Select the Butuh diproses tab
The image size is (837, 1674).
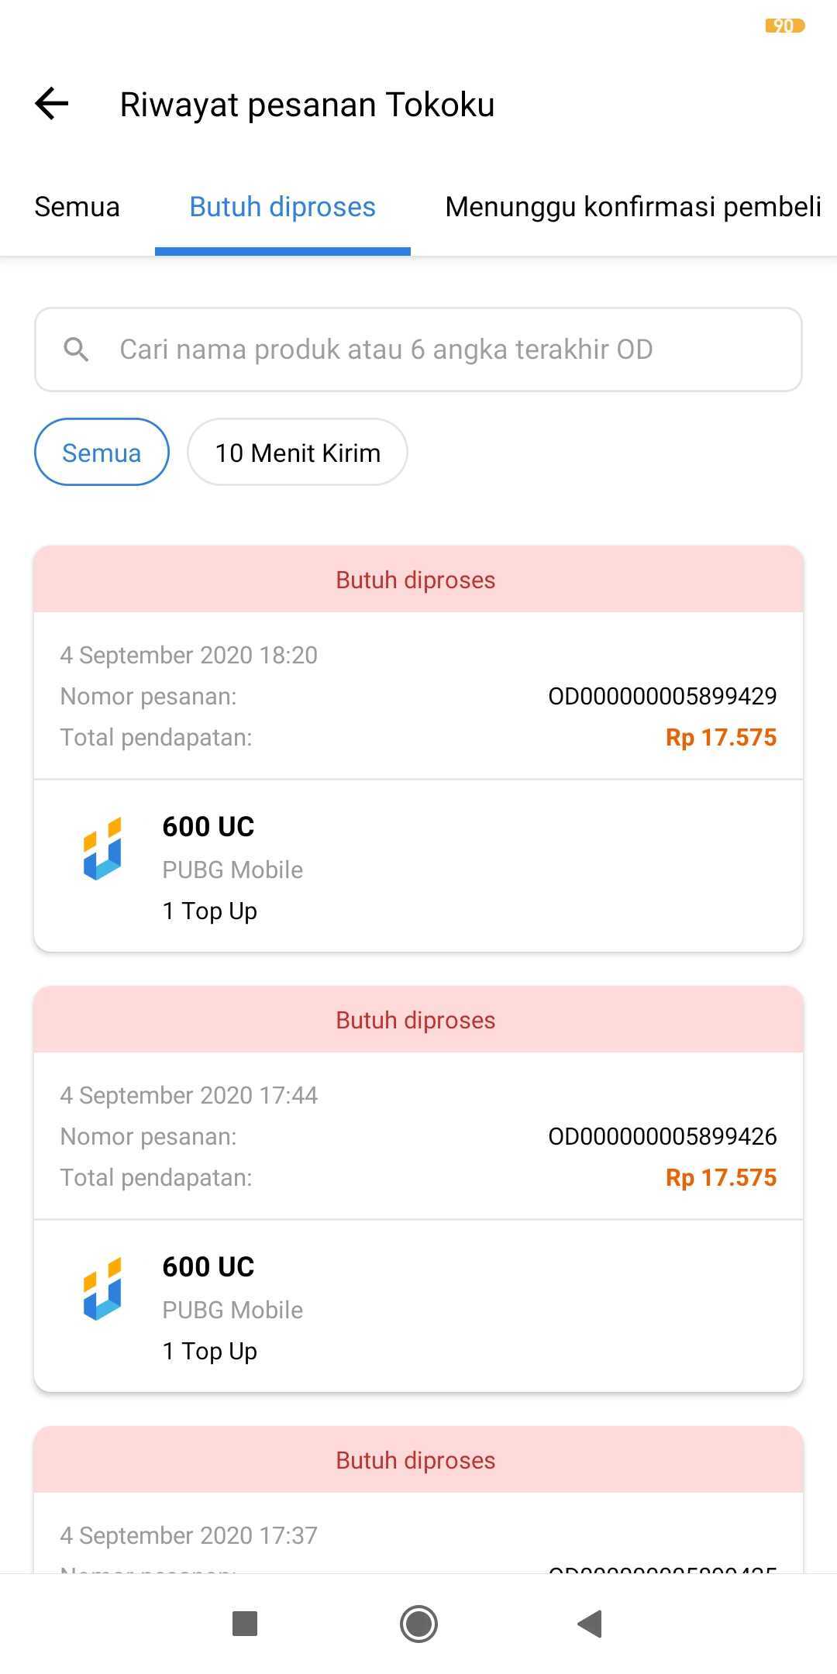(282, 207)
